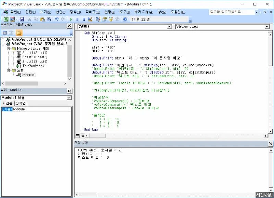Switch to the 사전순 tab
The image size is (274, 198).
pos(8,103)
